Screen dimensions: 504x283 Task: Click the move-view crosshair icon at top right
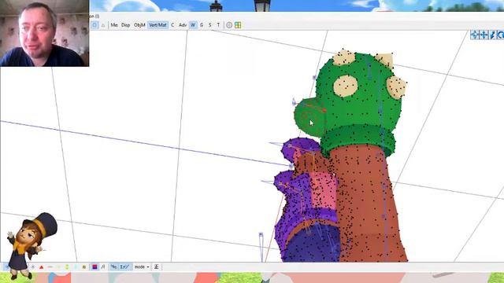(475, 35)
